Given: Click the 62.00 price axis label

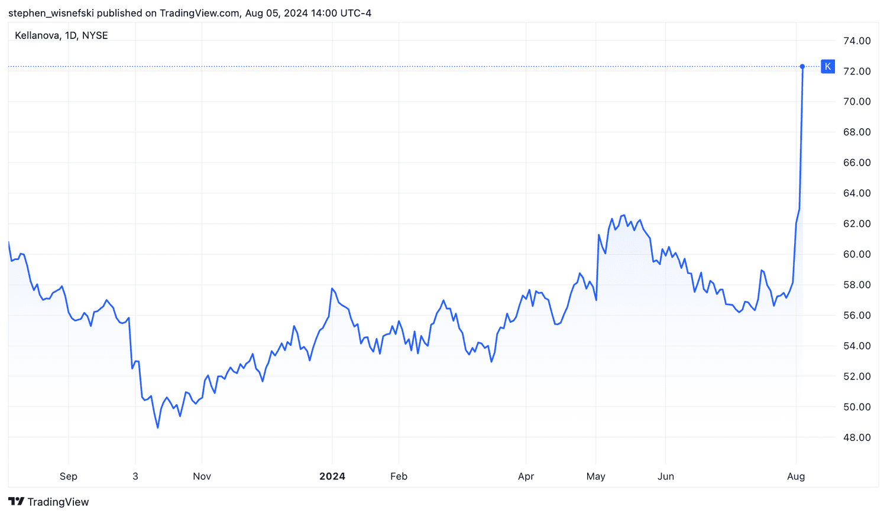Looking at the screenshot, I should pyautogui.click(x=857, y=223).
